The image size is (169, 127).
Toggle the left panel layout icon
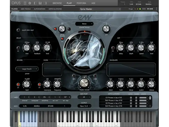(x=35, y=3)
